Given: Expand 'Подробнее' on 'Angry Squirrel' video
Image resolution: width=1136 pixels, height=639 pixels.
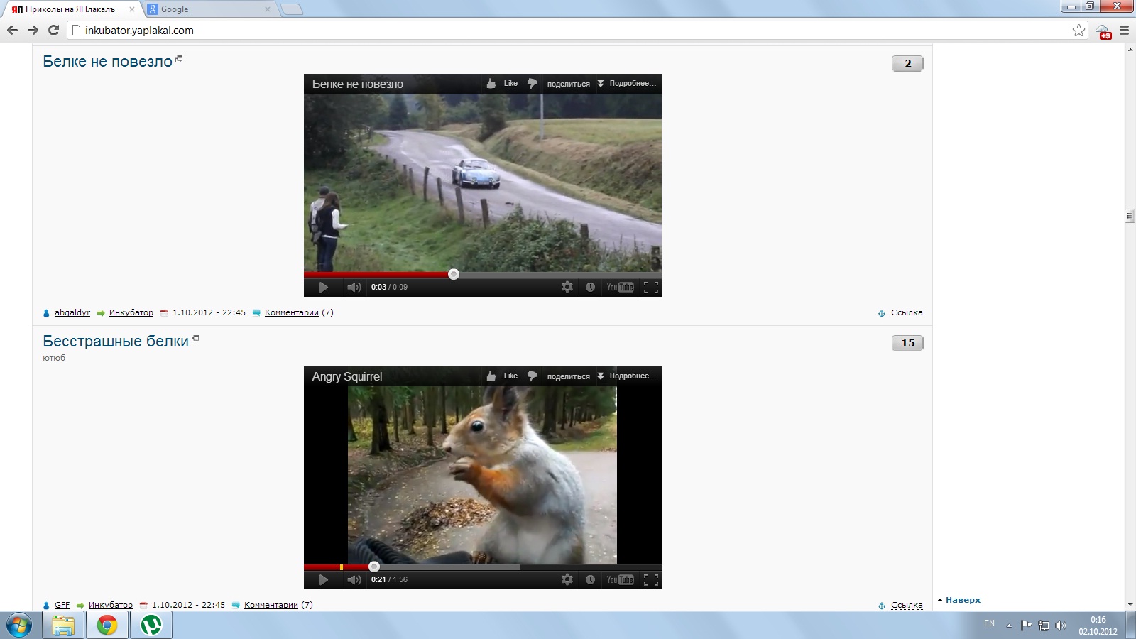Looking at the screenshot, I should click(626, 376).
